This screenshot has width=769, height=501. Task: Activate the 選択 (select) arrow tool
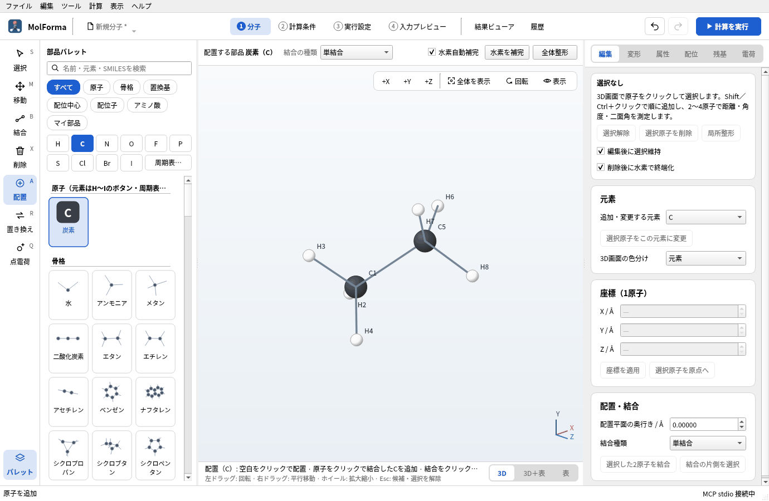(20, 60)
